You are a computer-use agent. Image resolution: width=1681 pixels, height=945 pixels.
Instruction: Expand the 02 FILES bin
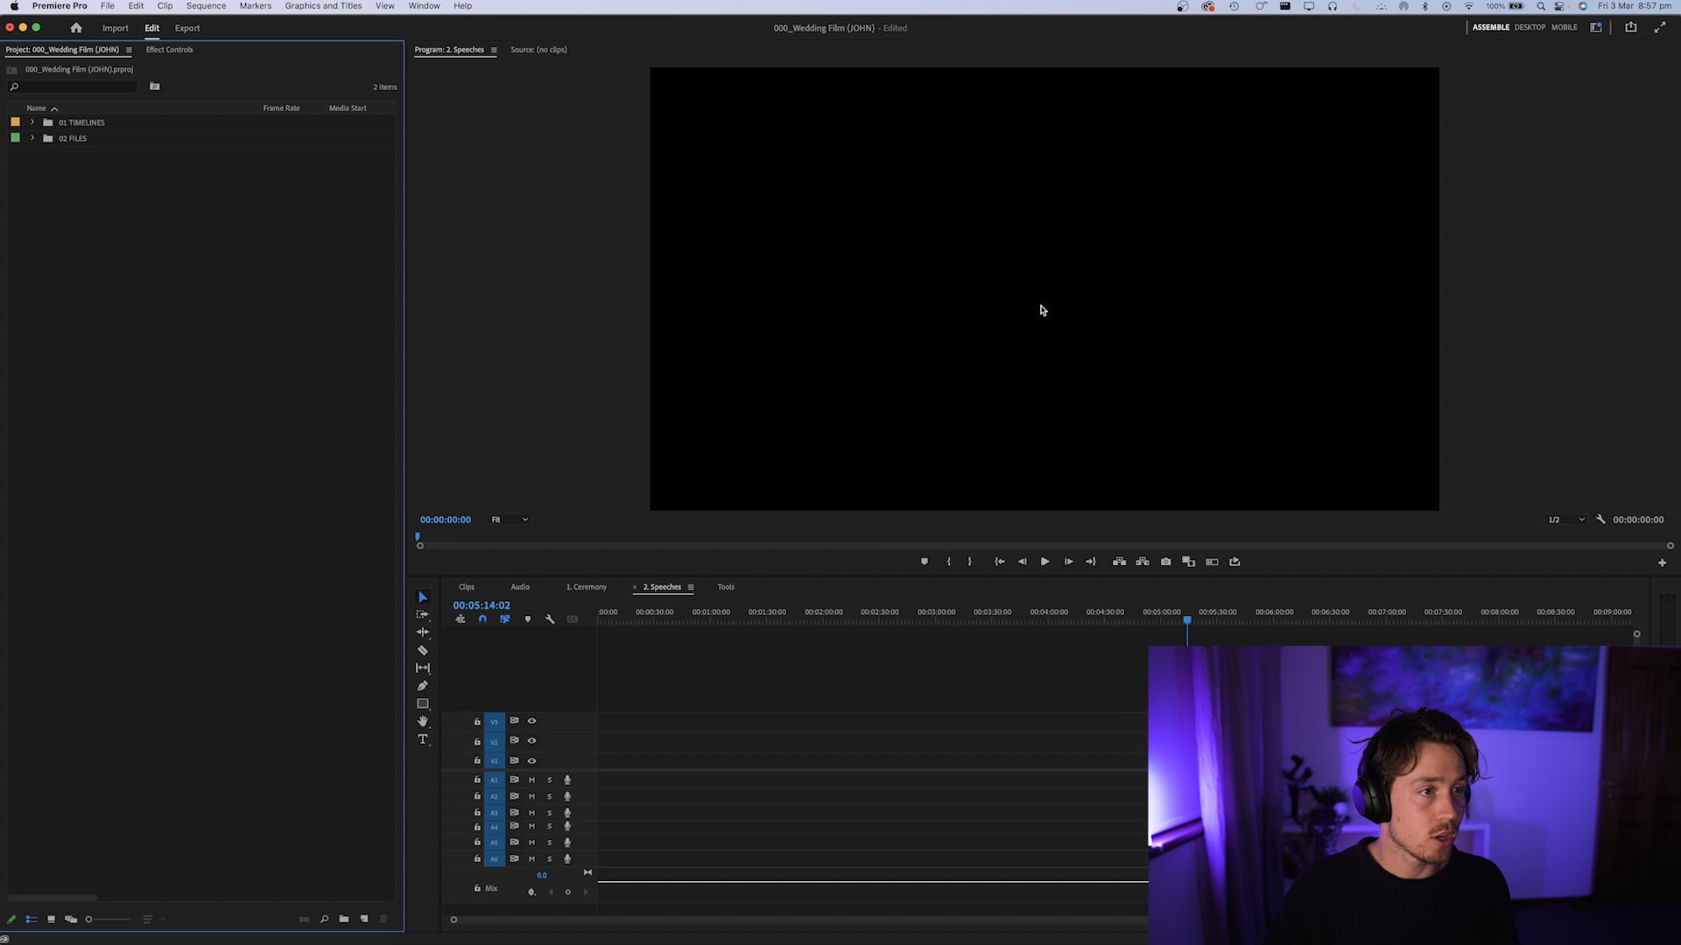(32, 138)
